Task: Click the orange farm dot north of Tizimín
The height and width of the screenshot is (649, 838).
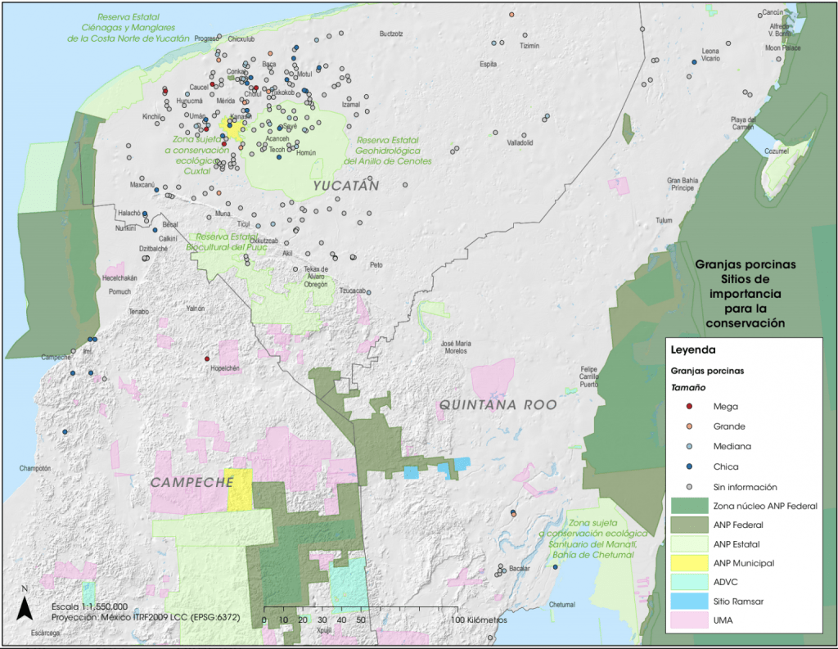Action: pyautogui.click(x=511, y=15)
